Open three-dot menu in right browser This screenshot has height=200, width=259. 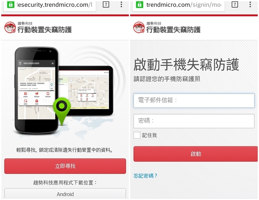click(250, 4)
